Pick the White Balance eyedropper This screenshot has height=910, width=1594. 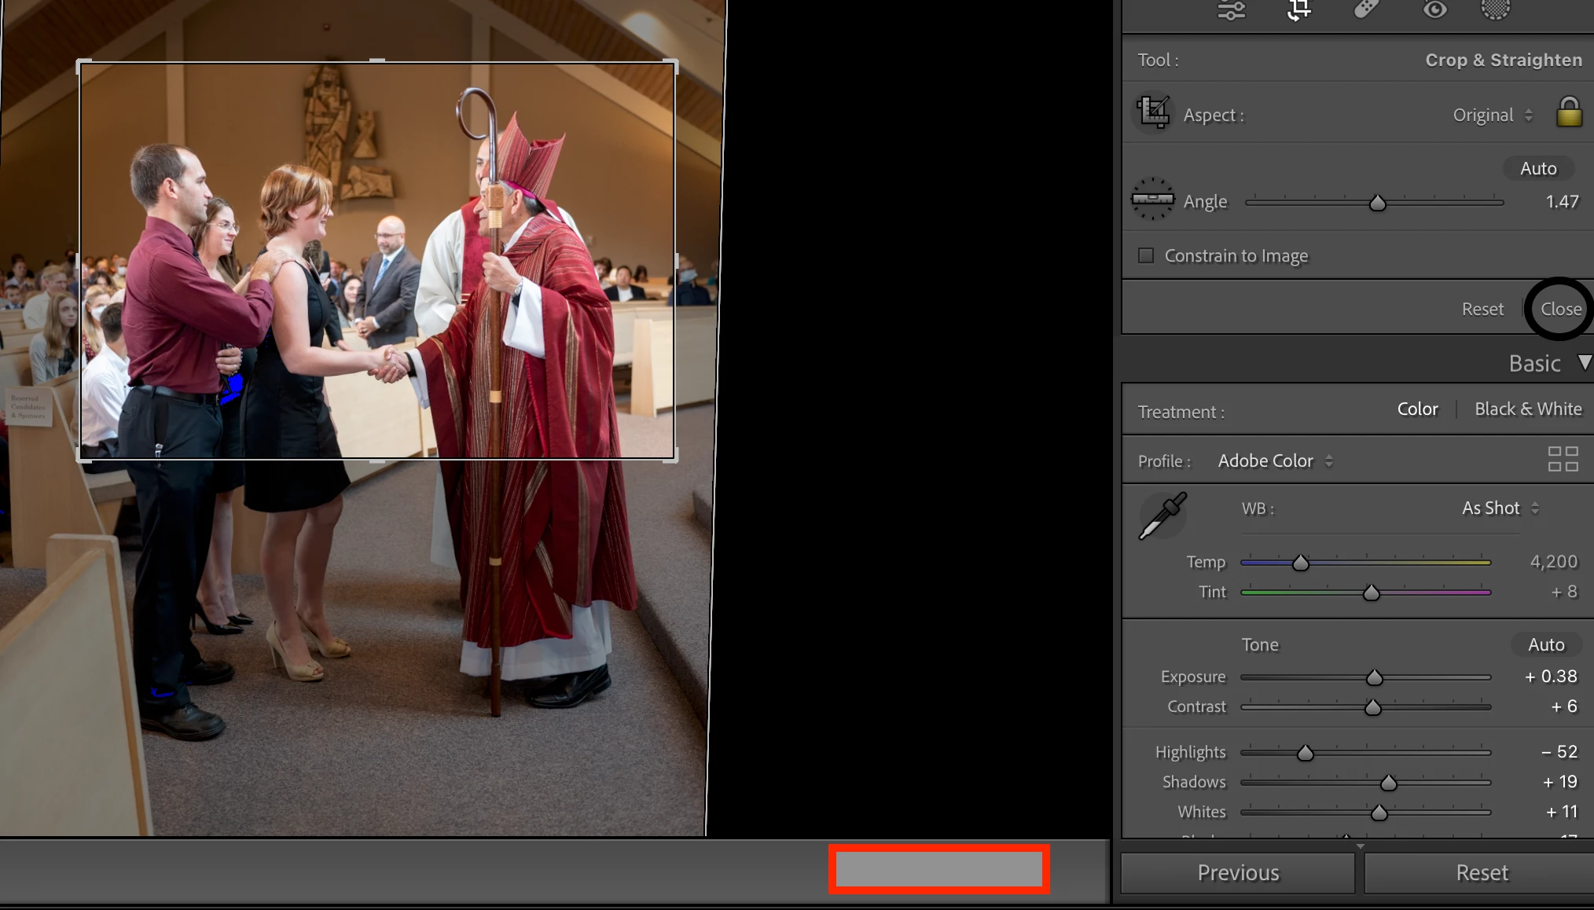pos(1162,516)
